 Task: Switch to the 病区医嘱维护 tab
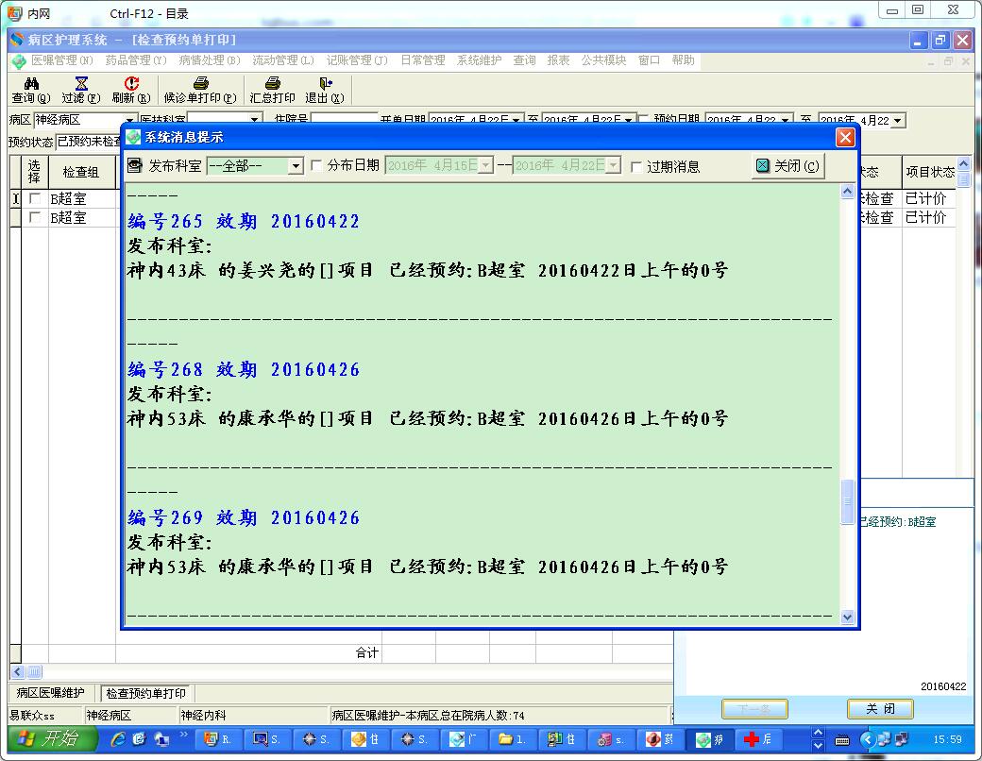pos(51,693)
